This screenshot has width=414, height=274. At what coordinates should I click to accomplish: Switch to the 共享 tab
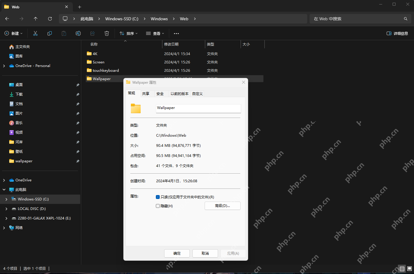click(146, 94)
